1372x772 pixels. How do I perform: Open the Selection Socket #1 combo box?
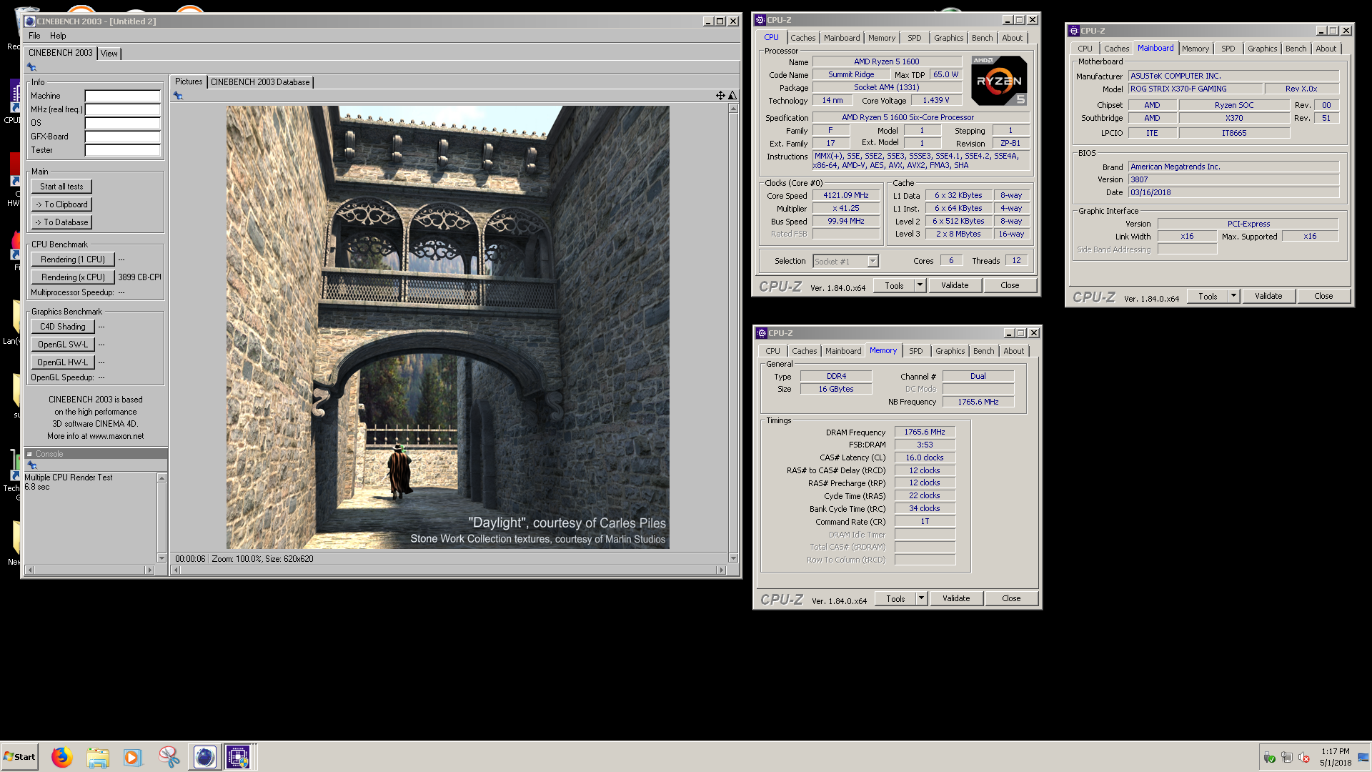(x=846, y=262)
